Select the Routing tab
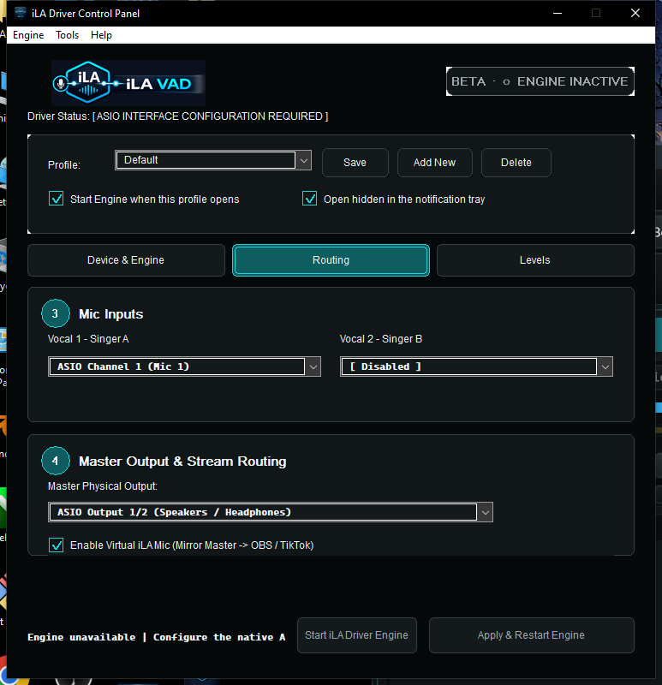The height and width of the screenshot is (685, 662). 331,260
